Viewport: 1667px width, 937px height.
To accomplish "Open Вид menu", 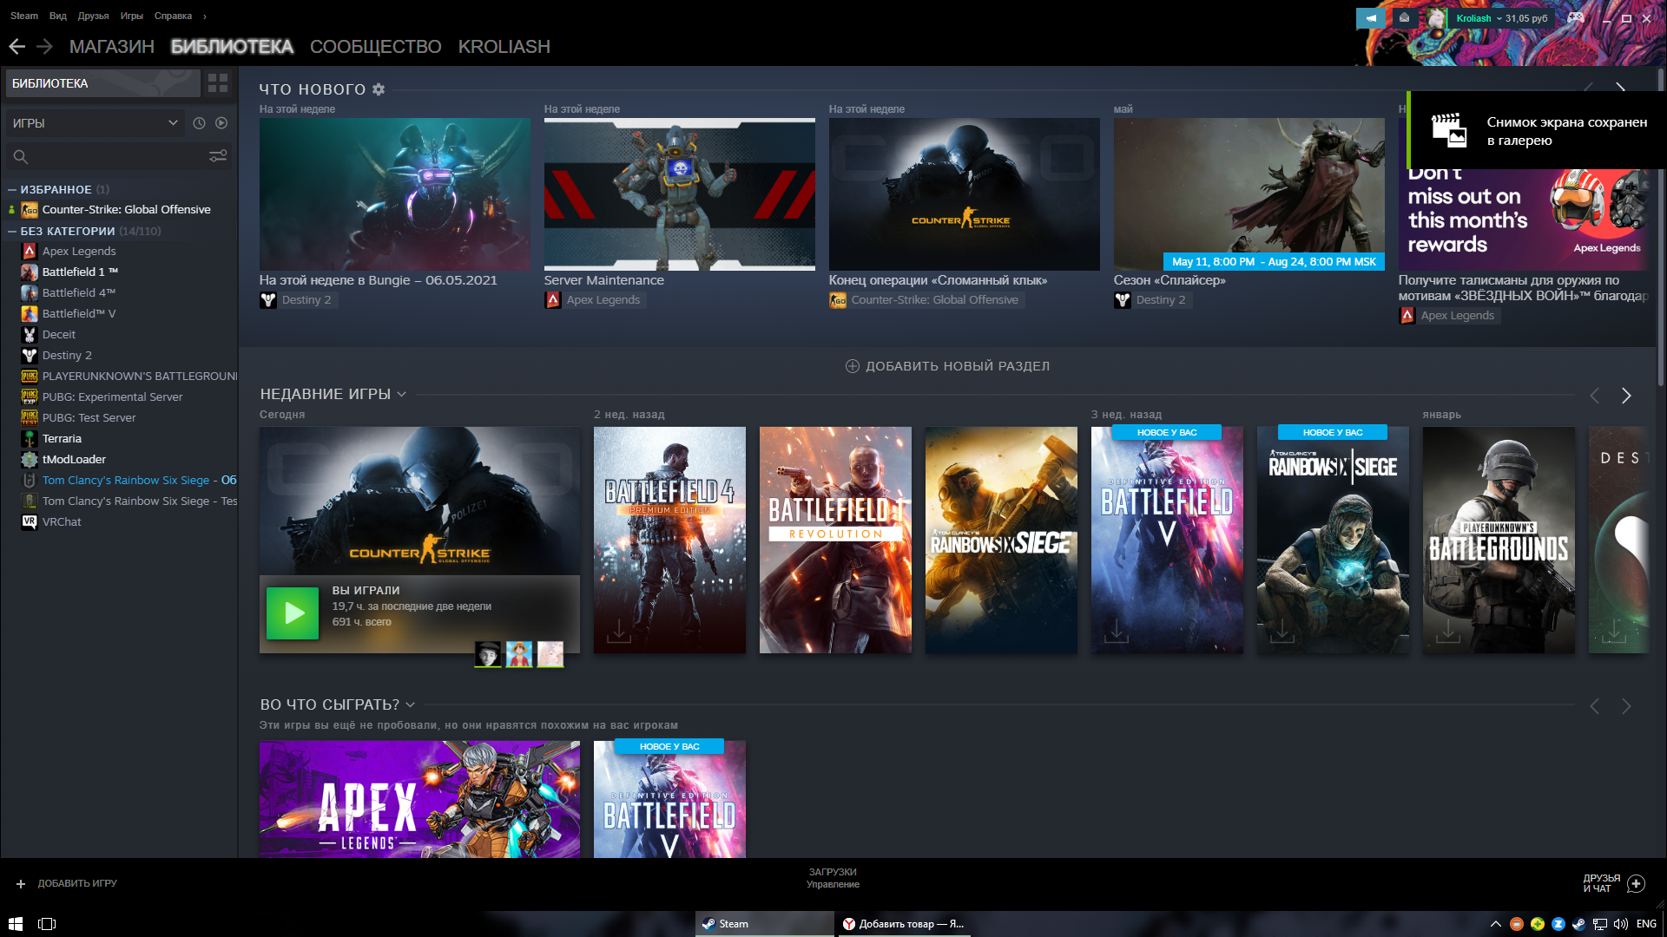I will (58, 16).
